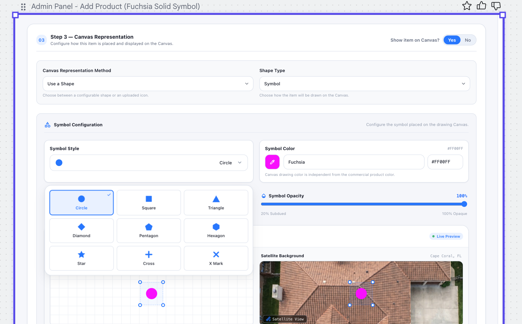522x324 pixels.
Task: Click the drag handle dots icon
Action: coord(23,7)
